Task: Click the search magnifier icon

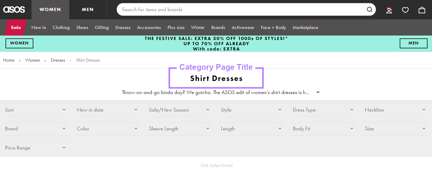Action: pos(369,9)
